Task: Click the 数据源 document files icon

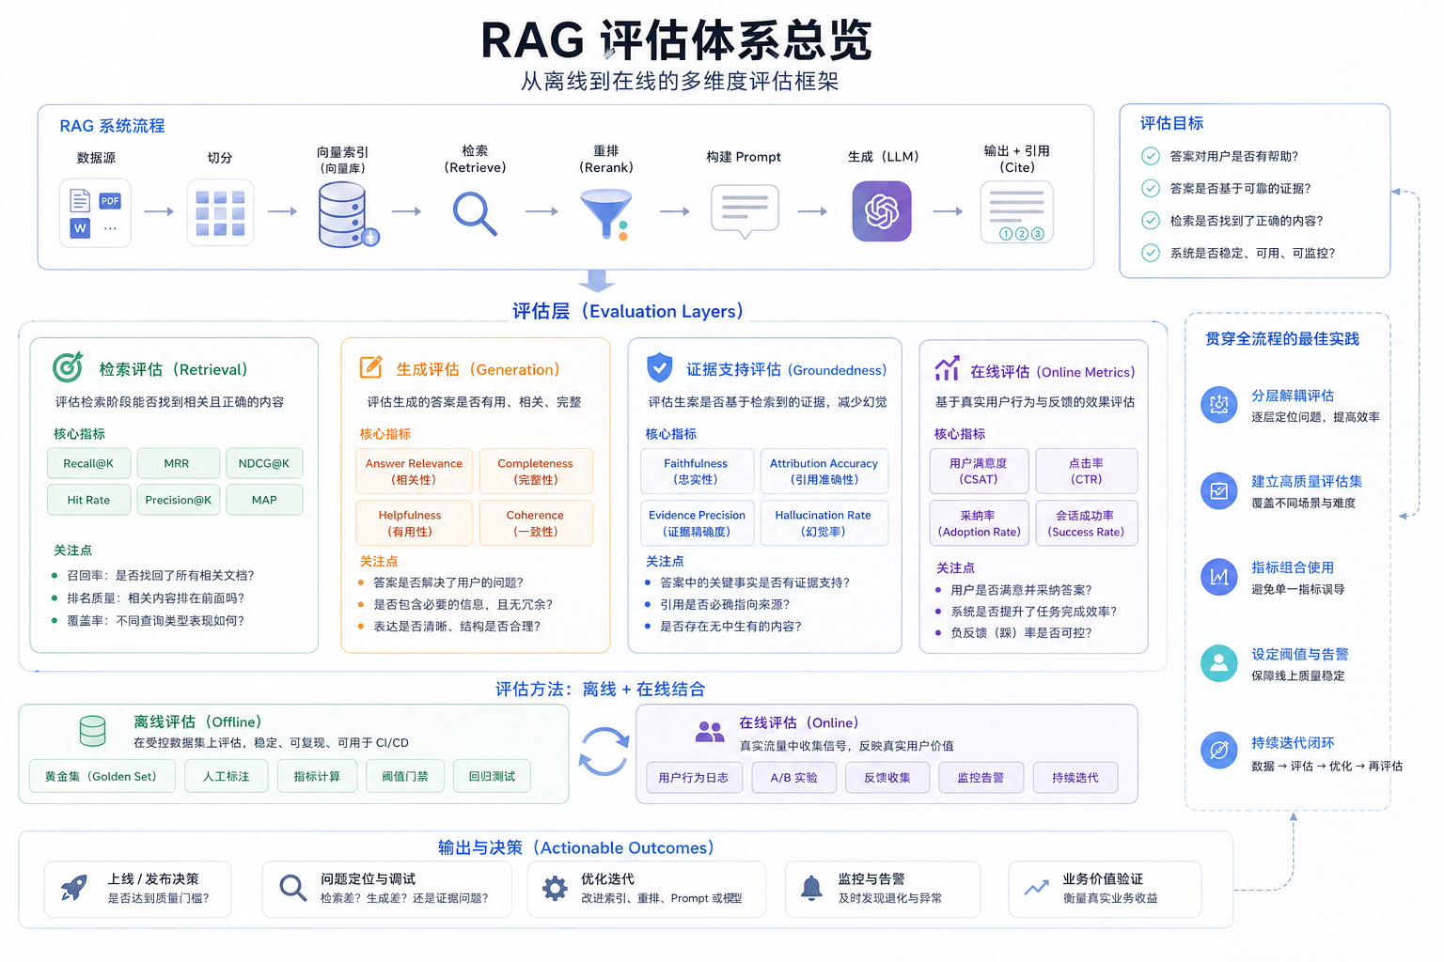Action: [x=96, y=212]
